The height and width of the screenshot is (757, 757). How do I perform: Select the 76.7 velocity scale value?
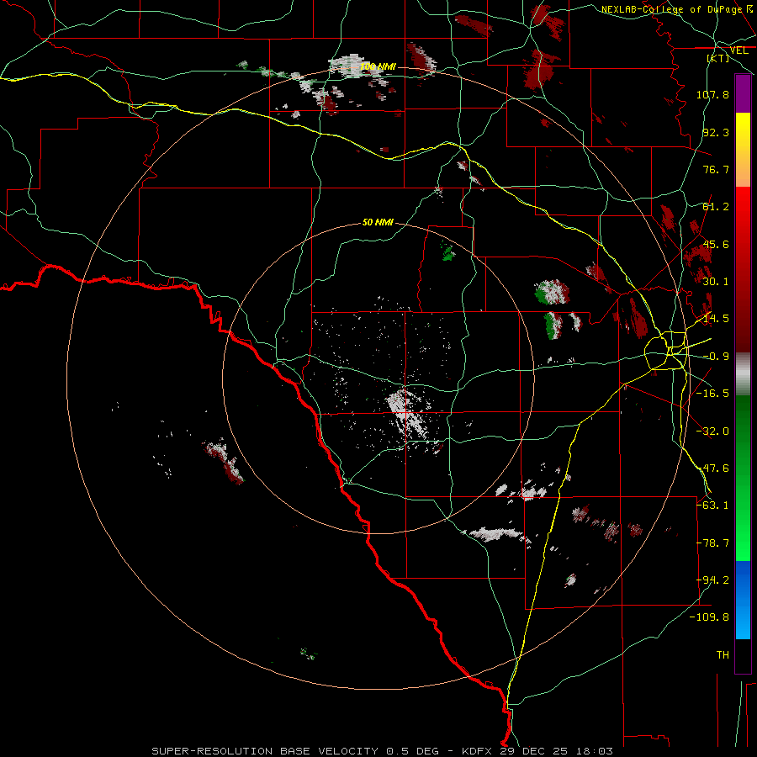[x=716, y=169]
